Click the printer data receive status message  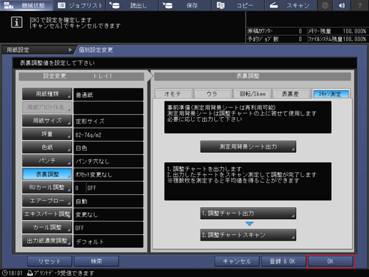click(x=61, y=273)
